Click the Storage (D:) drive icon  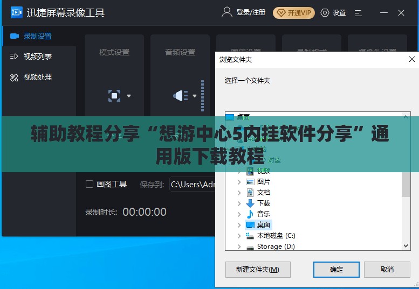[250, 248]
